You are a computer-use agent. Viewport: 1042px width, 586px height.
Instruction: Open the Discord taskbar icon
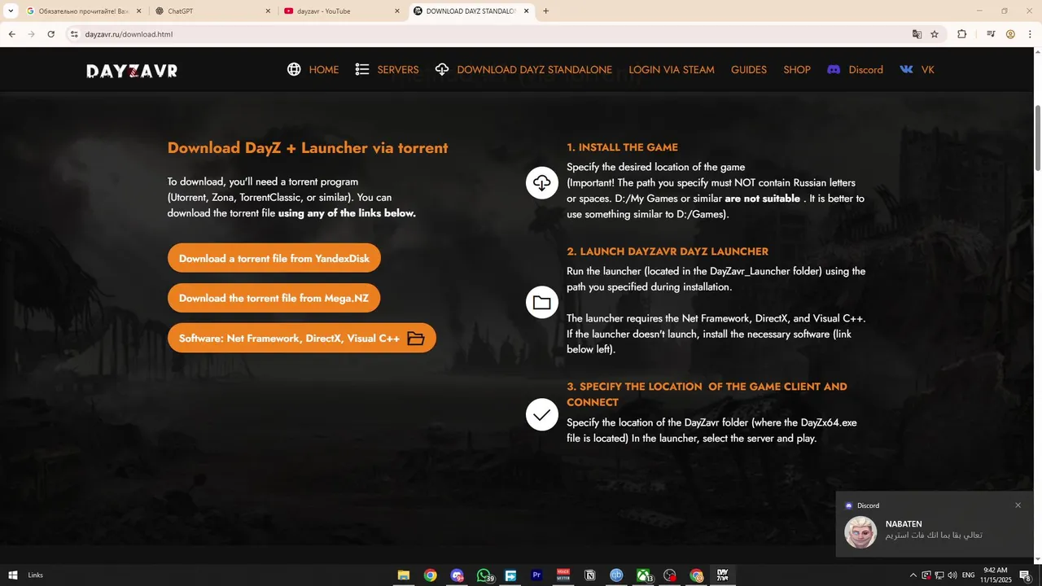(x=457, y=575)
